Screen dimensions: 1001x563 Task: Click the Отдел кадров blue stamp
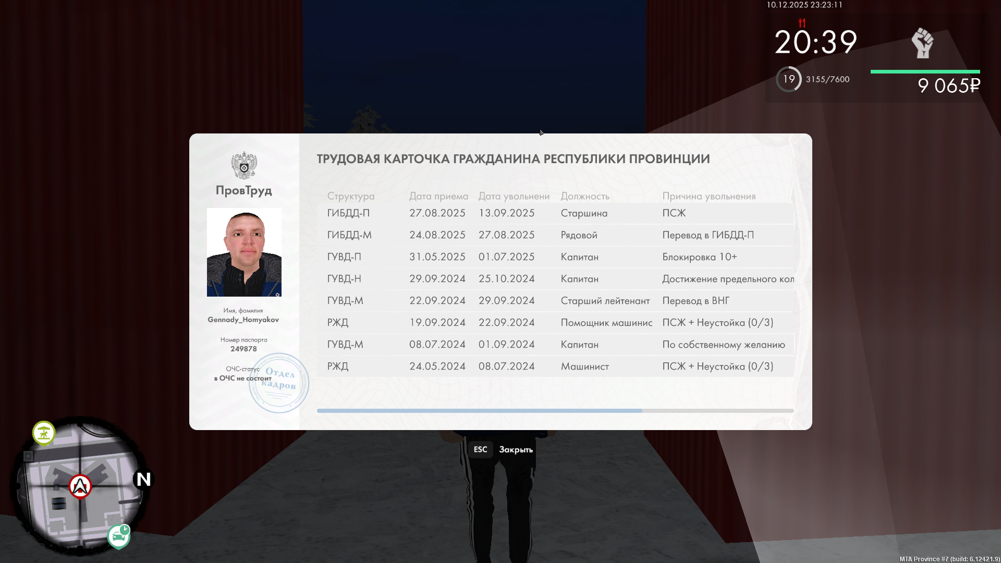coord(279,384)
